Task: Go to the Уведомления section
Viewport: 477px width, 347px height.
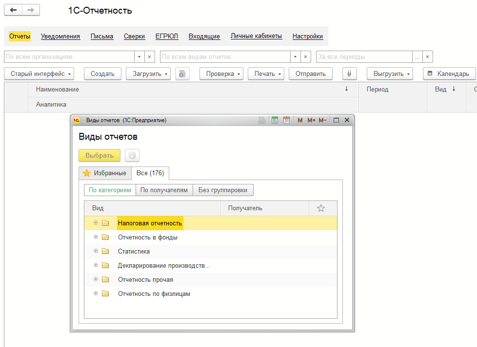Action: [x=60, y=36]
